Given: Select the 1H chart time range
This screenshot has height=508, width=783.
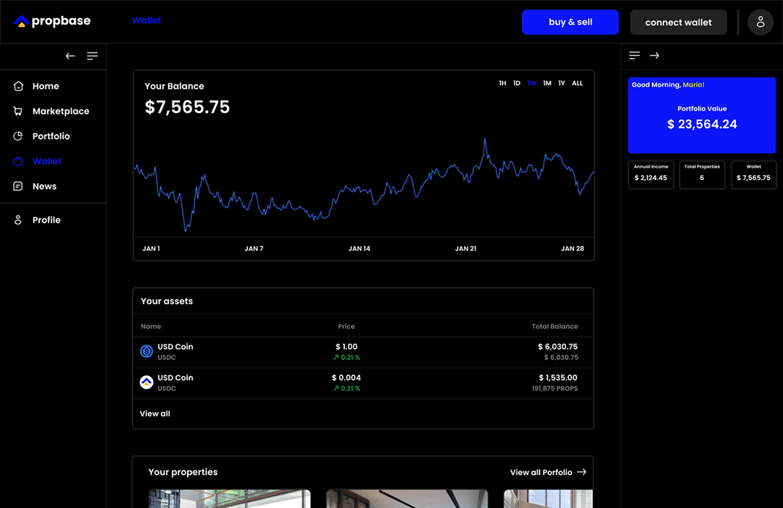Looking at the screenshot, I should pyautogui.click(x=502, y=83).
